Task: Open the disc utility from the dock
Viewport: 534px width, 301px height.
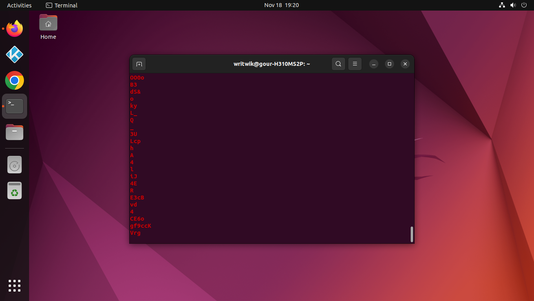Action: [x=14, y=165]
